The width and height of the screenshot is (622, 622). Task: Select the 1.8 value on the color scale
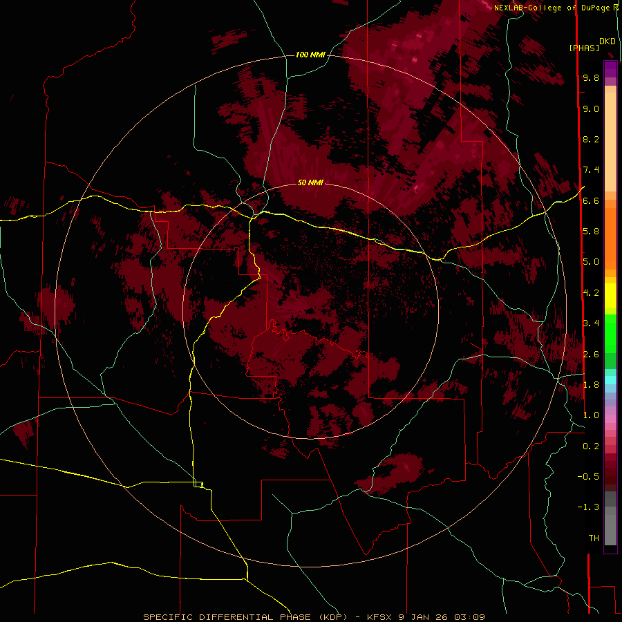pos(591,385)
